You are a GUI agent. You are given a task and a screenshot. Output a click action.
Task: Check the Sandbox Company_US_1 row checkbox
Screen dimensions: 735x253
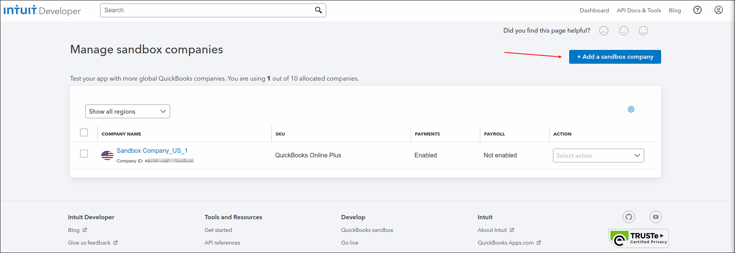pyautogui.click(x=84, y=154)
